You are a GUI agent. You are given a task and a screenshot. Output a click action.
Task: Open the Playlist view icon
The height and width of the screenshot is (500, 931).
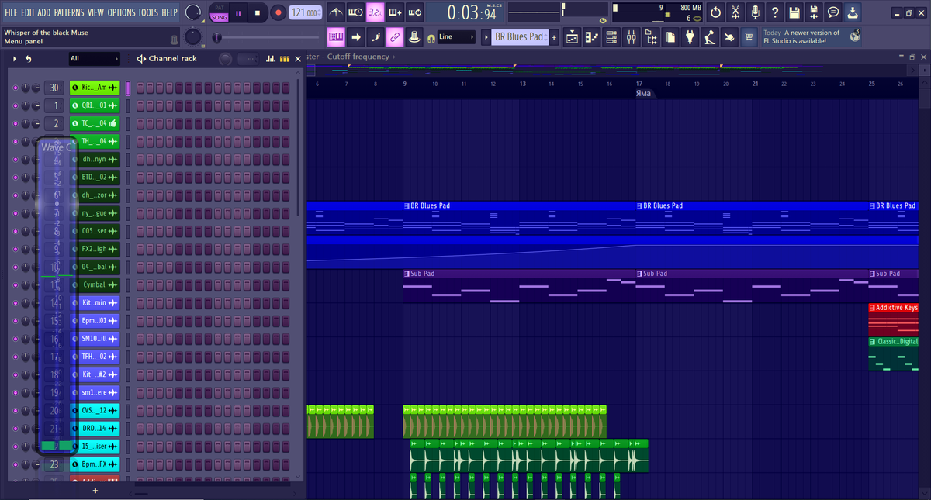(573, 36)
